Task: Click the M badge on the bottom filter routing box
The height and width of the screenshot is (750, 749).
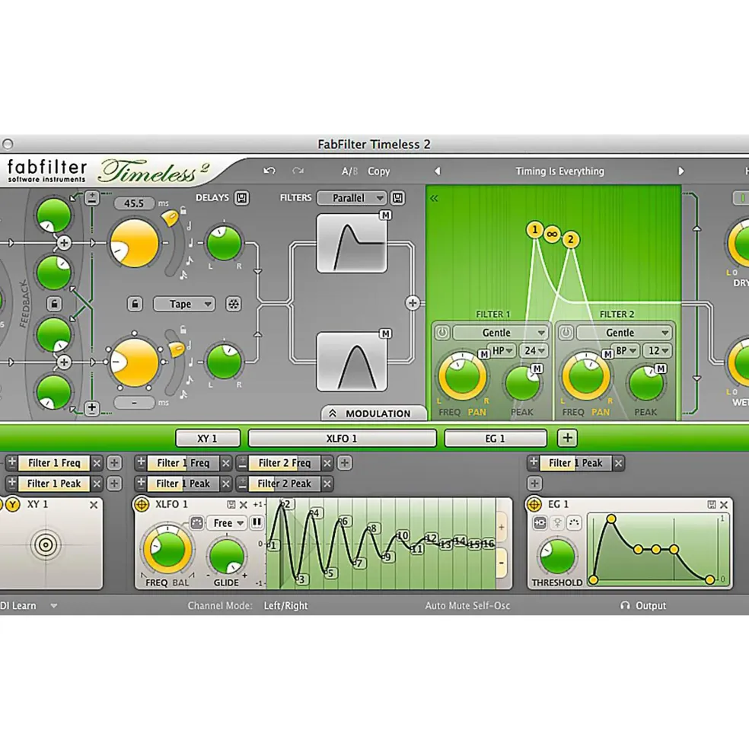Action: click(385, 334)
